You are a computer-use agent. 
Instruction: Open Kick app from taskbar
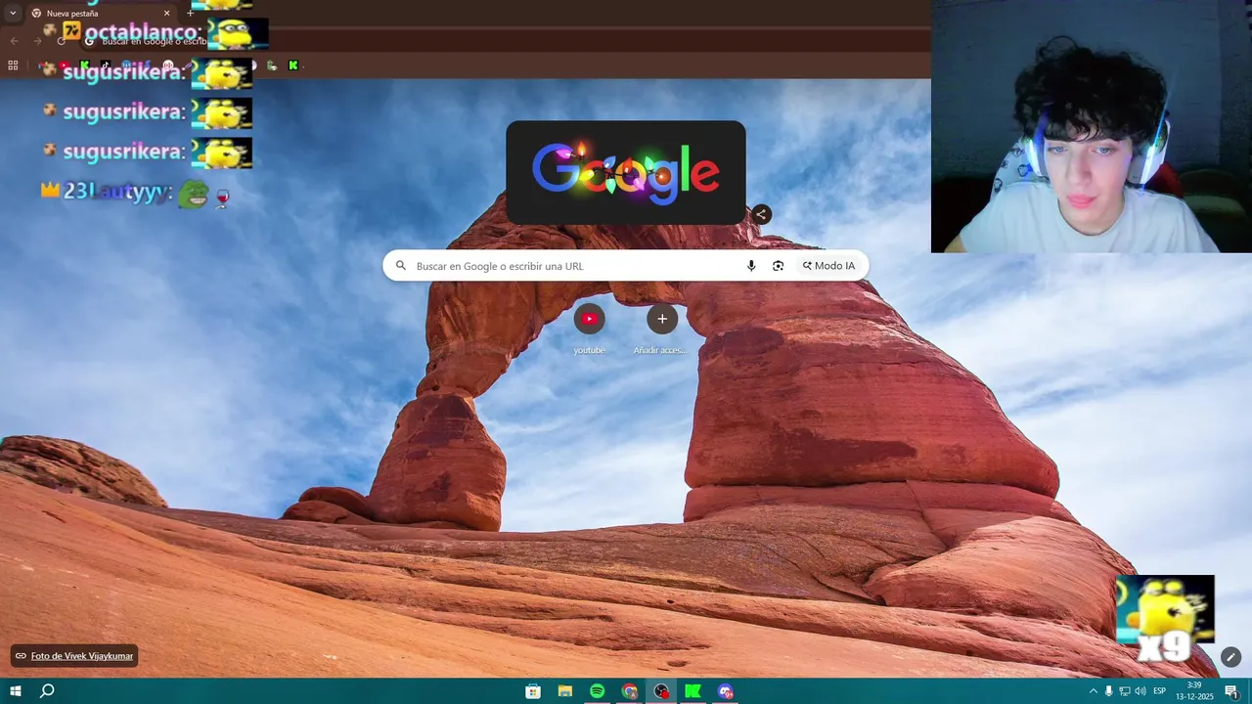[693, 691]
